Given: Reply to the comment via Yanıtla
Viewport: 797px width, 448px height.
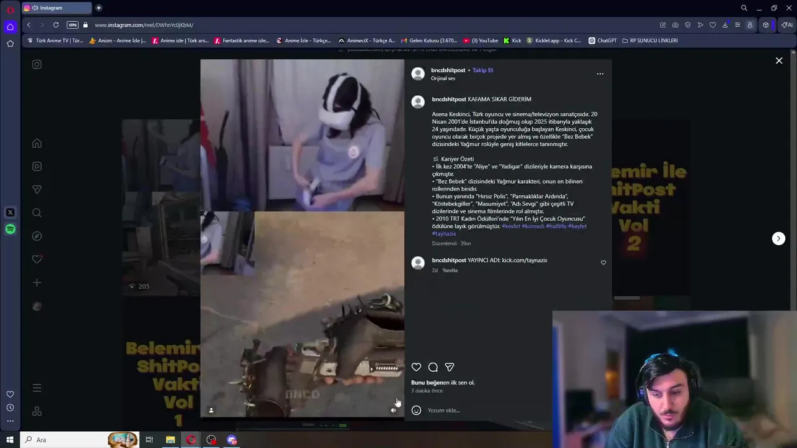Looking at the screenshot, I should click(450, 270).
